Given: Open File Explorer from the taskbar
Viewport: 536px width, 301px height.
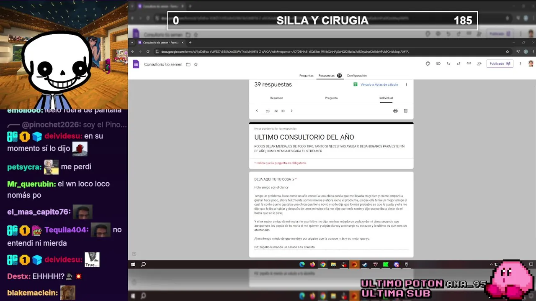Looking at the screenshot, I should coord(333,264).
